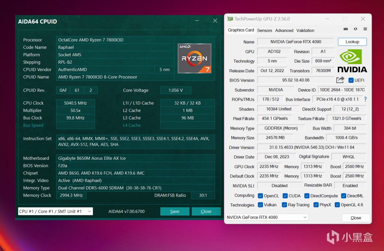
Task: Open the GPU selection dropdown in GPU-Z
Action: (267, 217)
